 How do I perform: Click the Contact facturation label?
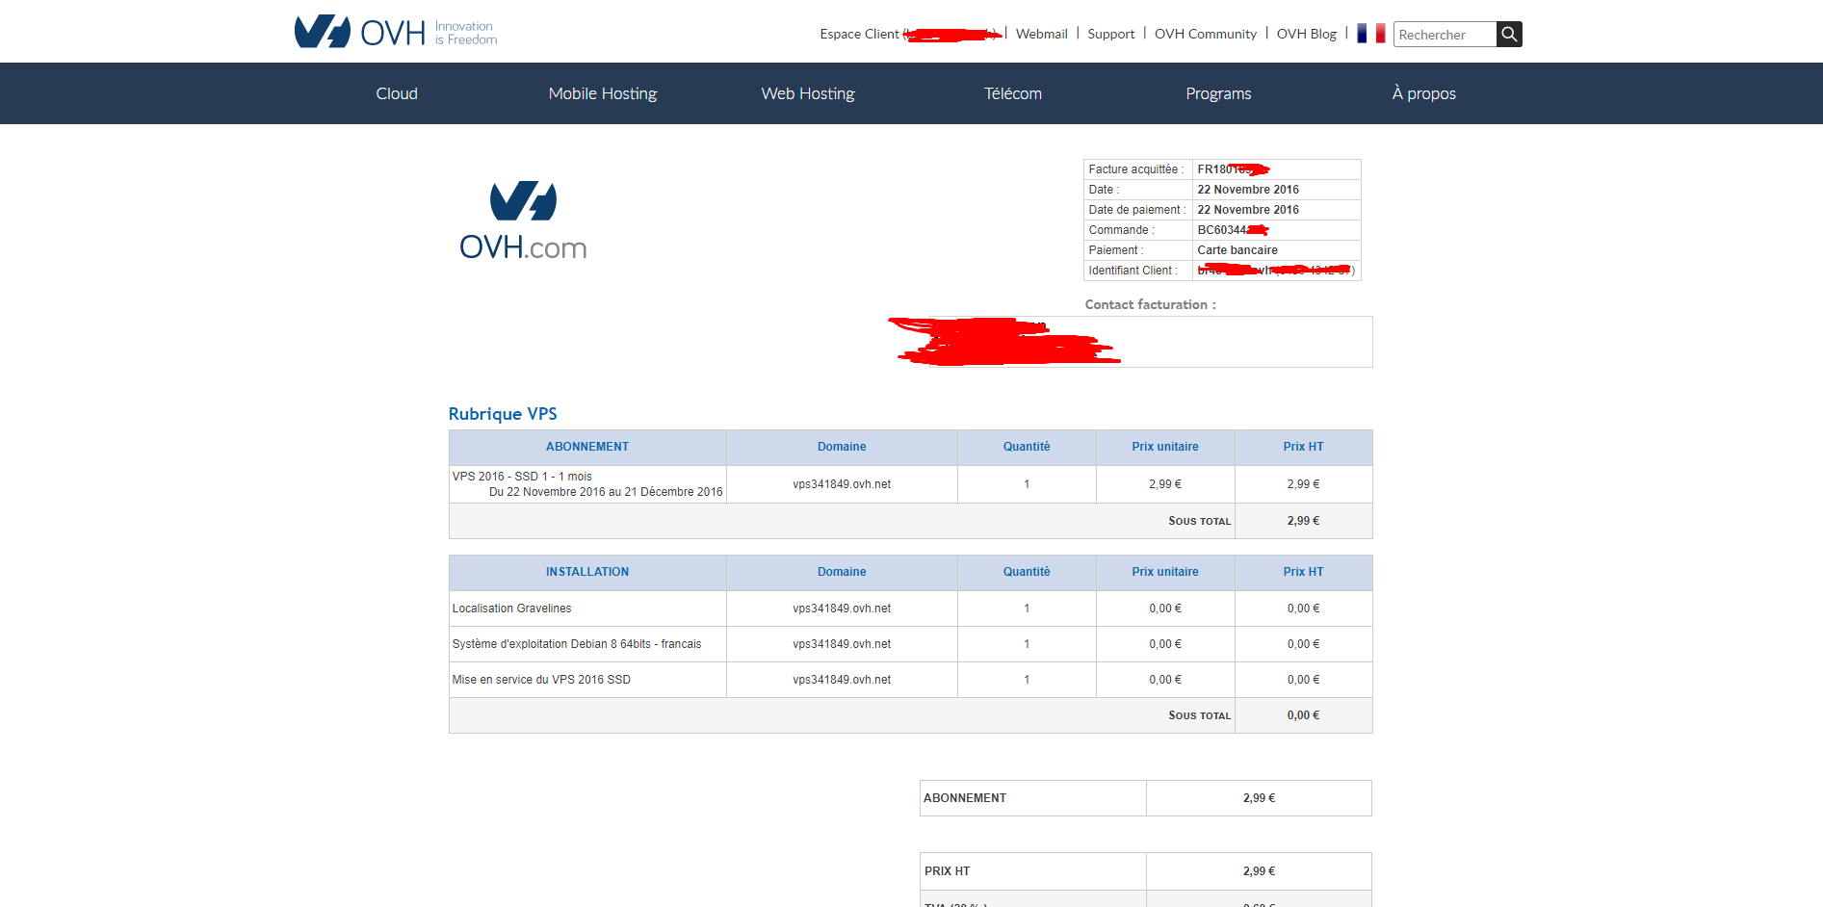click(1150, 304)
